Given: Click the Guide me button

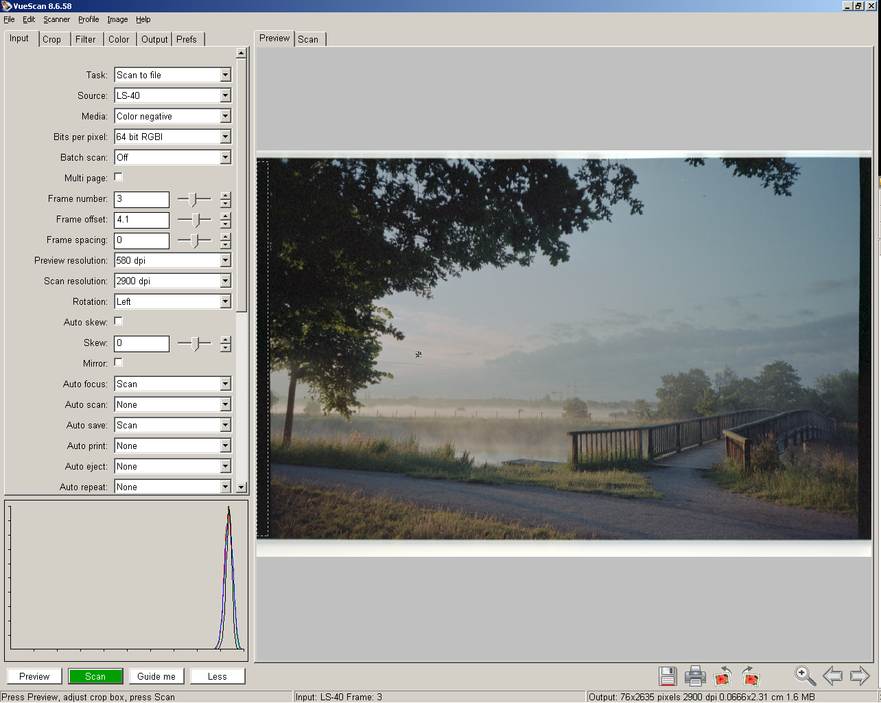Looking at the screenshot, I should click(x=156, y=676).
